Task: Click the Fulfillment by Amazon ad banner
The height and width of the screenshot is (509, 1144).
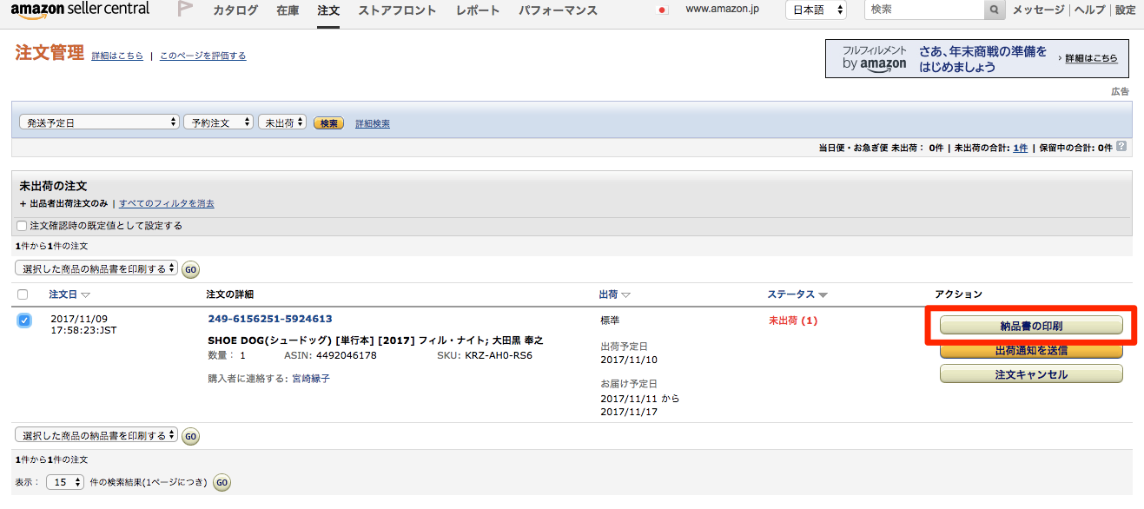Action: click(977, 58)
